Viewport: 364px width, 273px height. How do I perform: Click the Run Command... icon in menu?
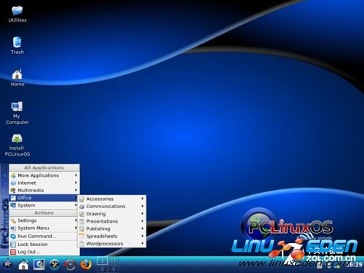coord(13,237)
